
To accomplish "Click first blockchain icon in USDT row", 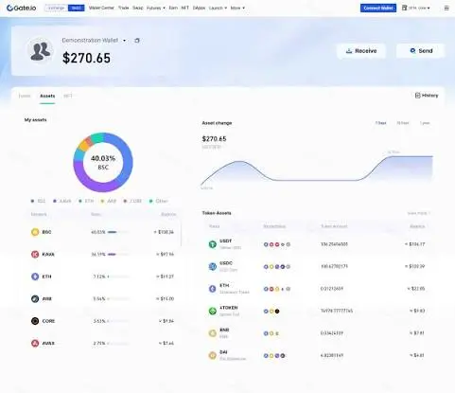I will 266,244.
